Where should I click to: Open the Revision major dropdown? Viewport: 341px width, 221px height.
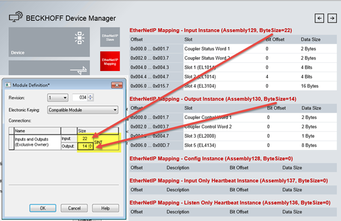coord(57,98)
